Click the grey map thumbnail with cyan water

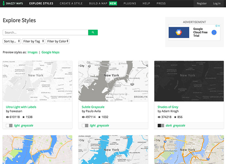pos(113,150)
